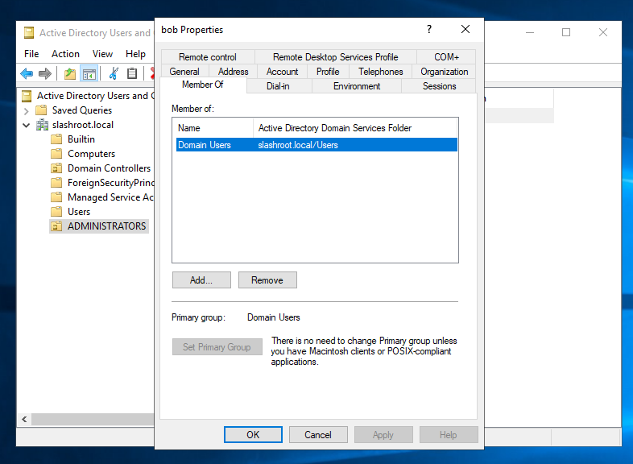This screenshot has height=464, width=633.
Task: Click the Up one level folder icon
Action: point(70,74)
